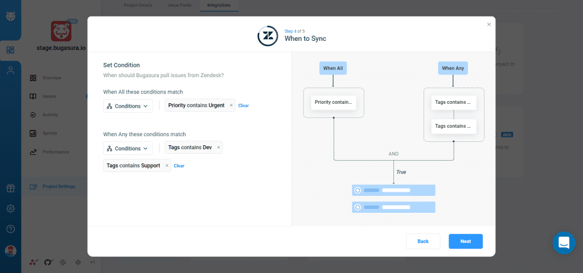Click the Zendesk logo in dialog header
Image resolution: width=583 pixels, height=273 pixels.
tap(268, 36)
